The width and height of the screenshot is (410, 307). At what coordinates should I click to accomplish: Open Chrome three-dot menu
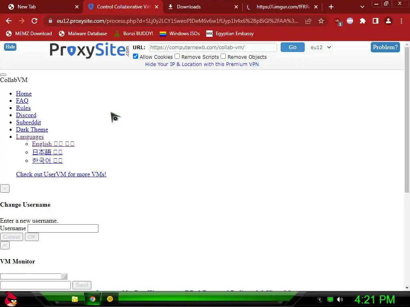click(401, 21)
